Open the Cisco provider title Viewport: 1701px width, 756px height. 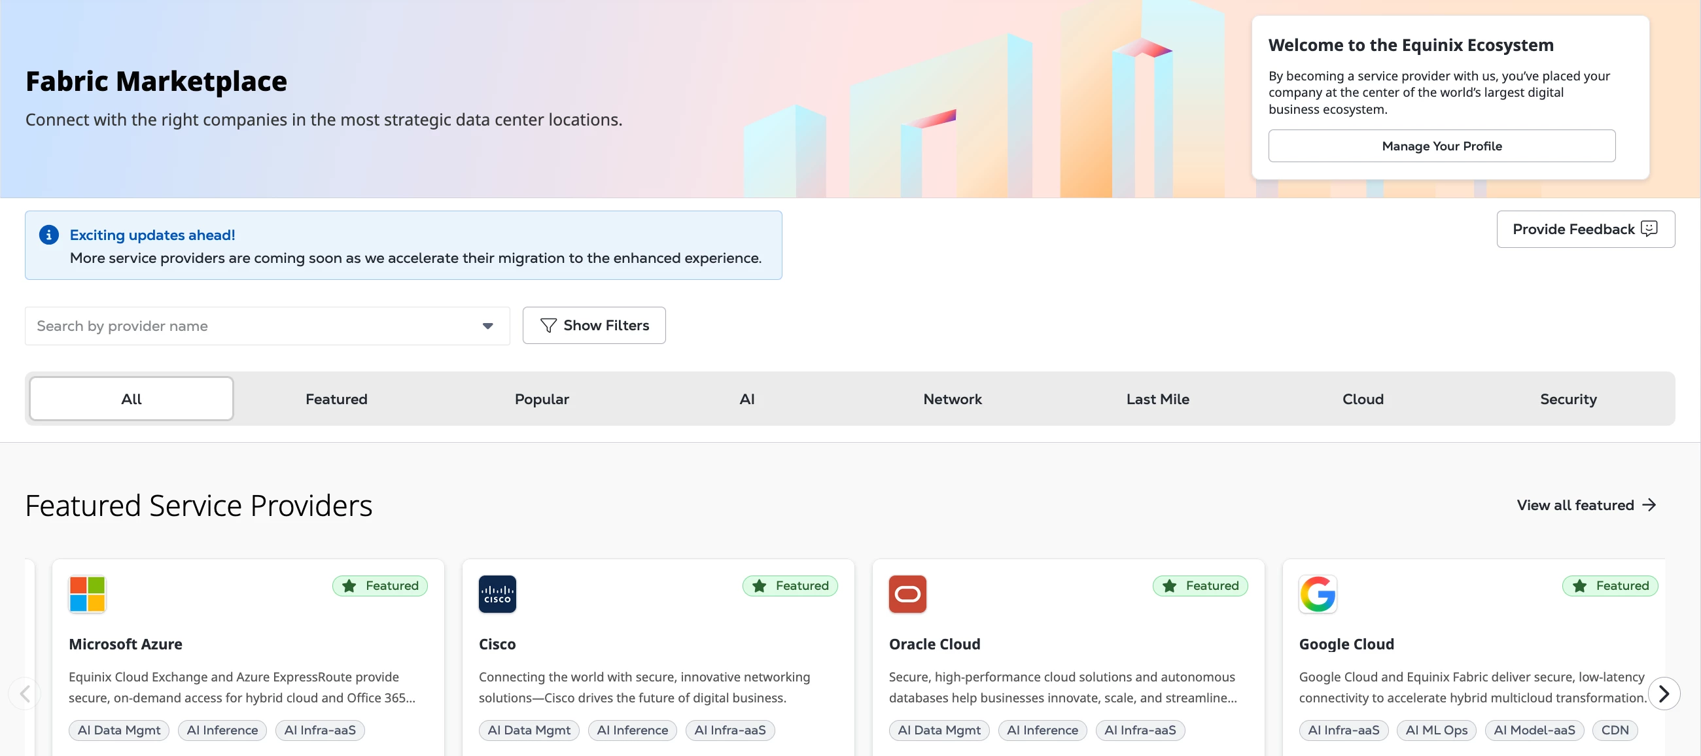click(x=497, y=644)
